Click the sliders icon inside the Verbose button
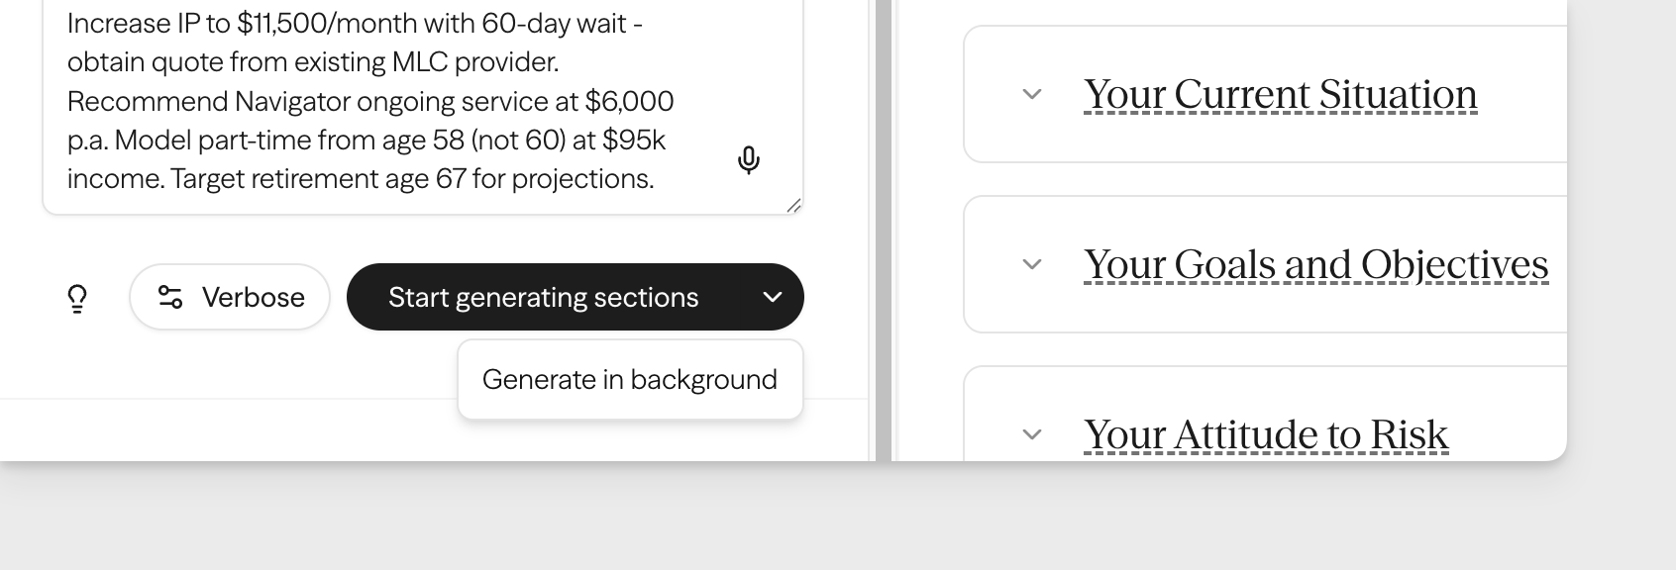 tap(168, 297)
